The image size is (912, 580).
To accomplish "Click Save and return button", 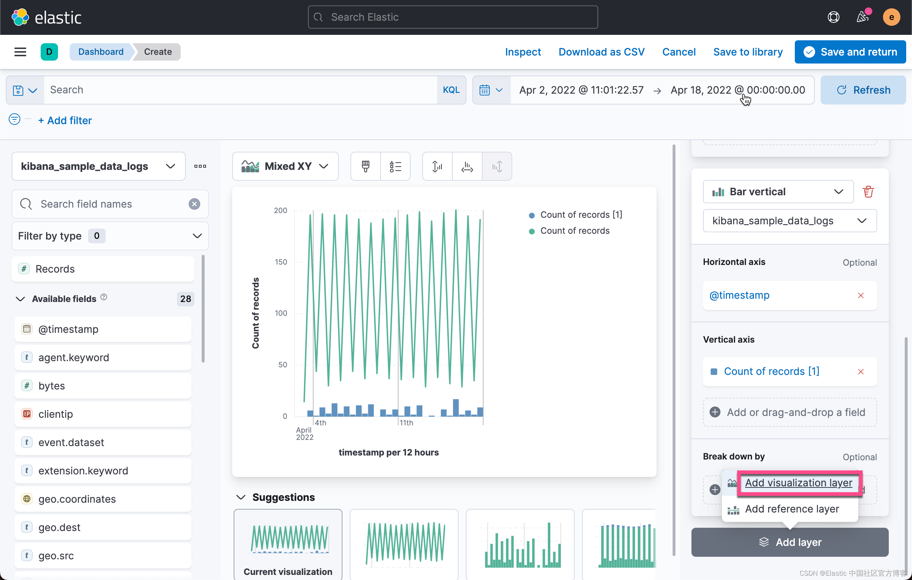I will pyautogui.click(x=850, y=52).
